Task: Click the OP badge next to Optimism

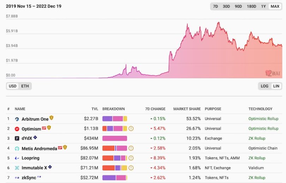Action: 44,128
